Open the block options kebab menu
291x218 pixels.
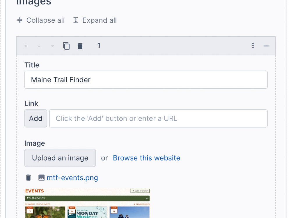point(253,46)
